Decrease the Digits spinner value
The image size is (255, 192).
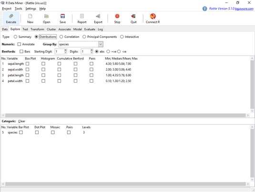pyautogui.click(x=92, y=53)
